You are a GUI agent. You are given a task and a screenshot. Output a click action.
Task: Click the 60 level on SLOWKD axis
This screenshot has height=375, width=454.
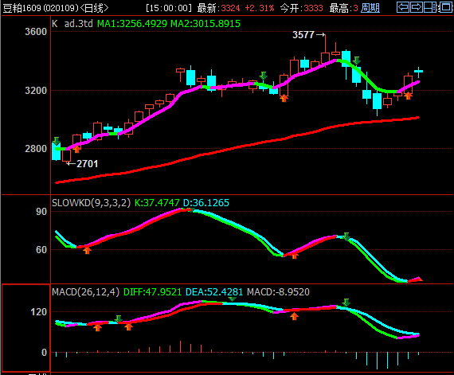[x=41, y=250]
